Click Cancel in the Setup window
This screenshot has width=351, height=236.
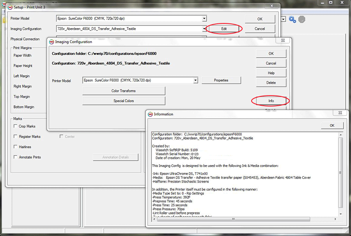click(x=260, y=28)
